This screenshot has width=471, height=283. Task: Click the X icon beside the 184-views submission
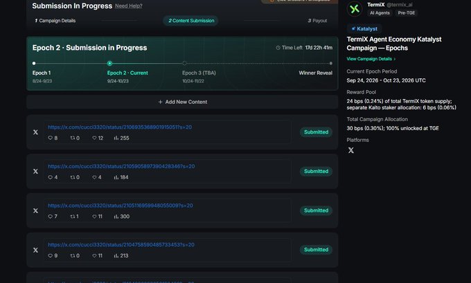click(x=35, y=172)
